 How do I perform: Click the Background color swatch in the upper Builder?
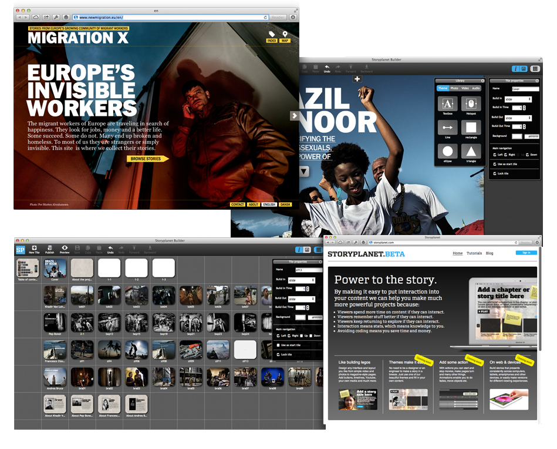pyautogui.click(x=517, y=136)
